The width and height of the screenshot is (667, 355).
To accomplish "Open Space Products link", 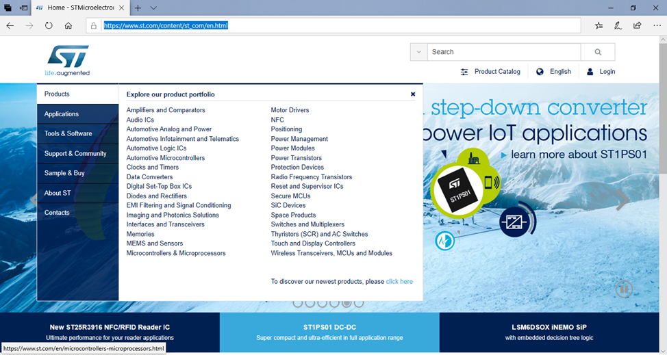I will [x=293, y=215].
